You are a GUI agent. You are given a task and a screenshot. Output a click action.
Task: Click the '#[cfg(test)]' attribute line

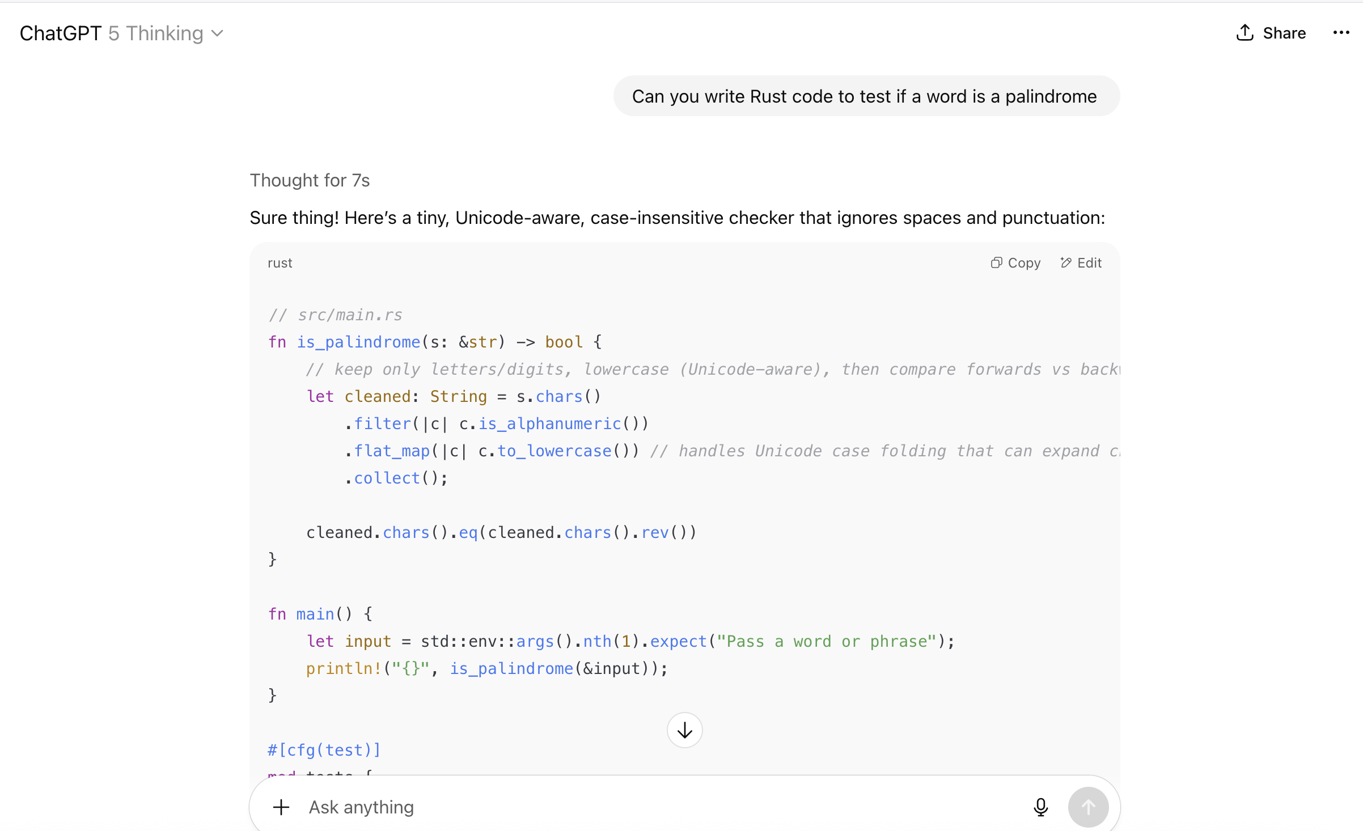pyautogui.click(x=324, y=750)
